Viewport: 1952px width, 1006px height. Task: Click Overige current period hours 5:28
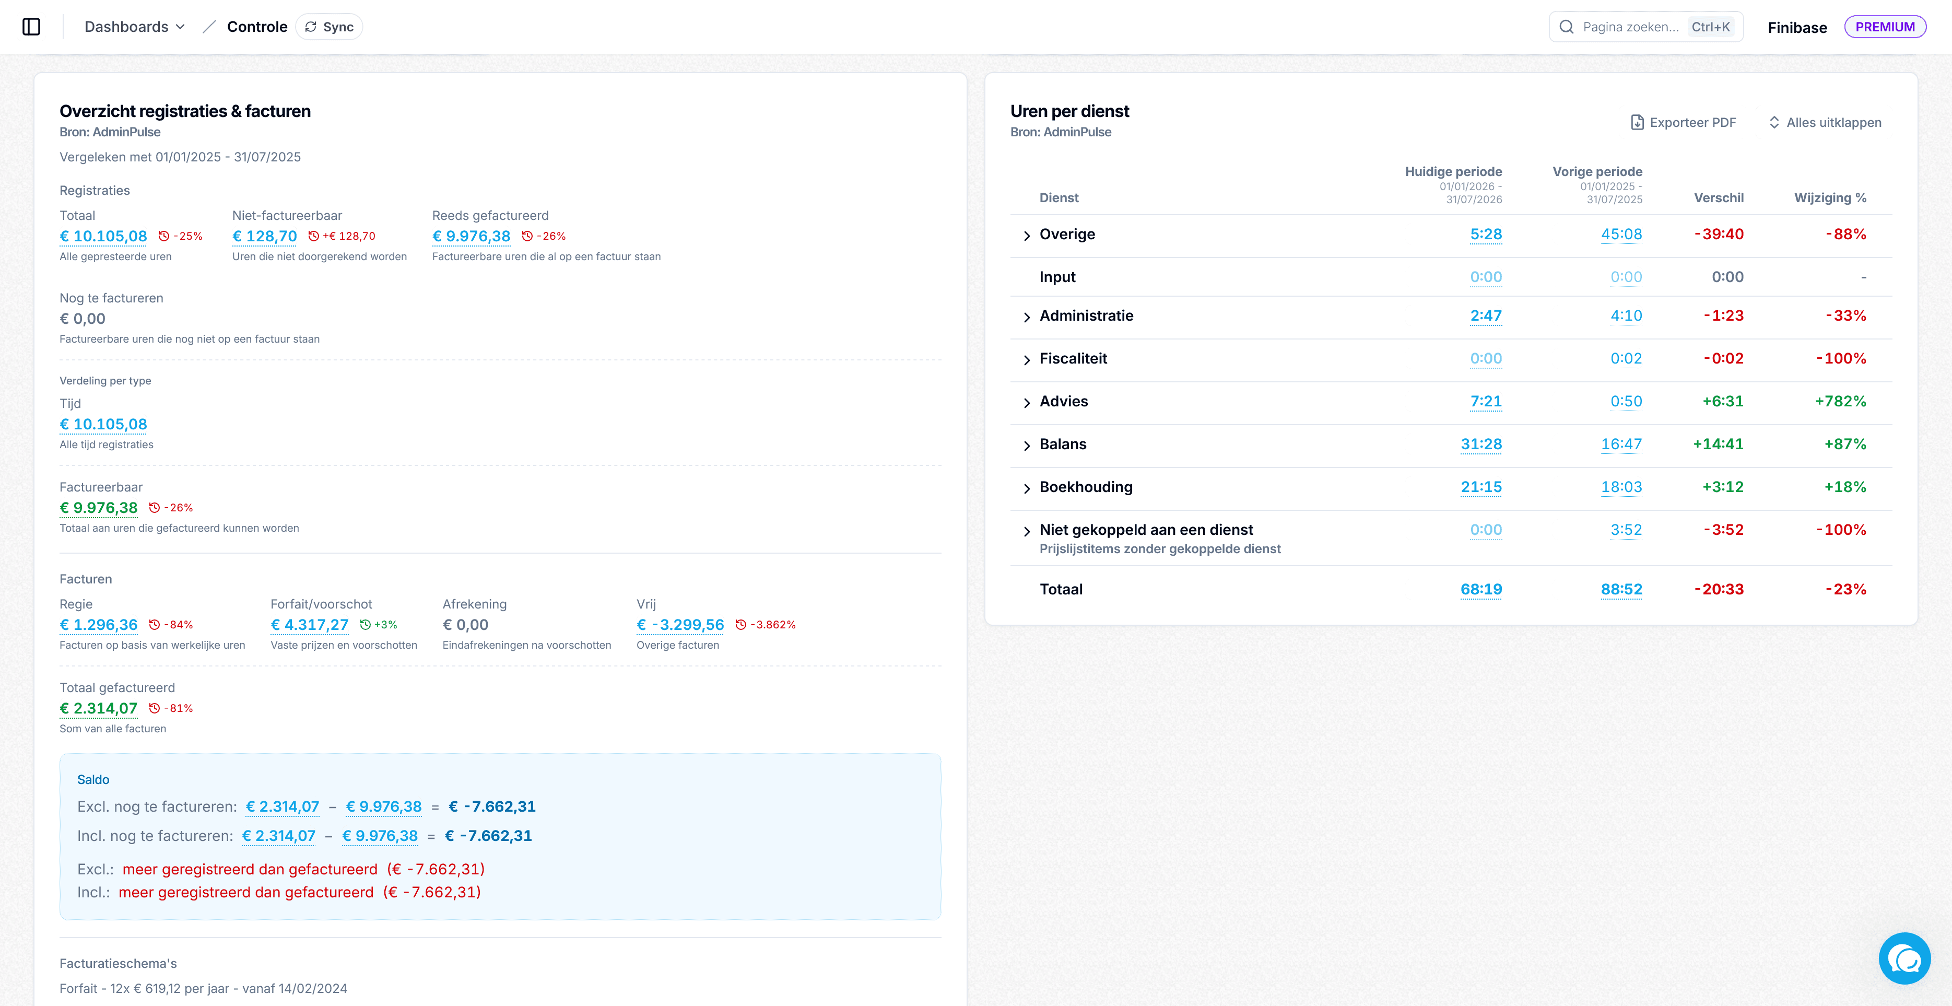pyautogui.click(x=1485, y=234)
